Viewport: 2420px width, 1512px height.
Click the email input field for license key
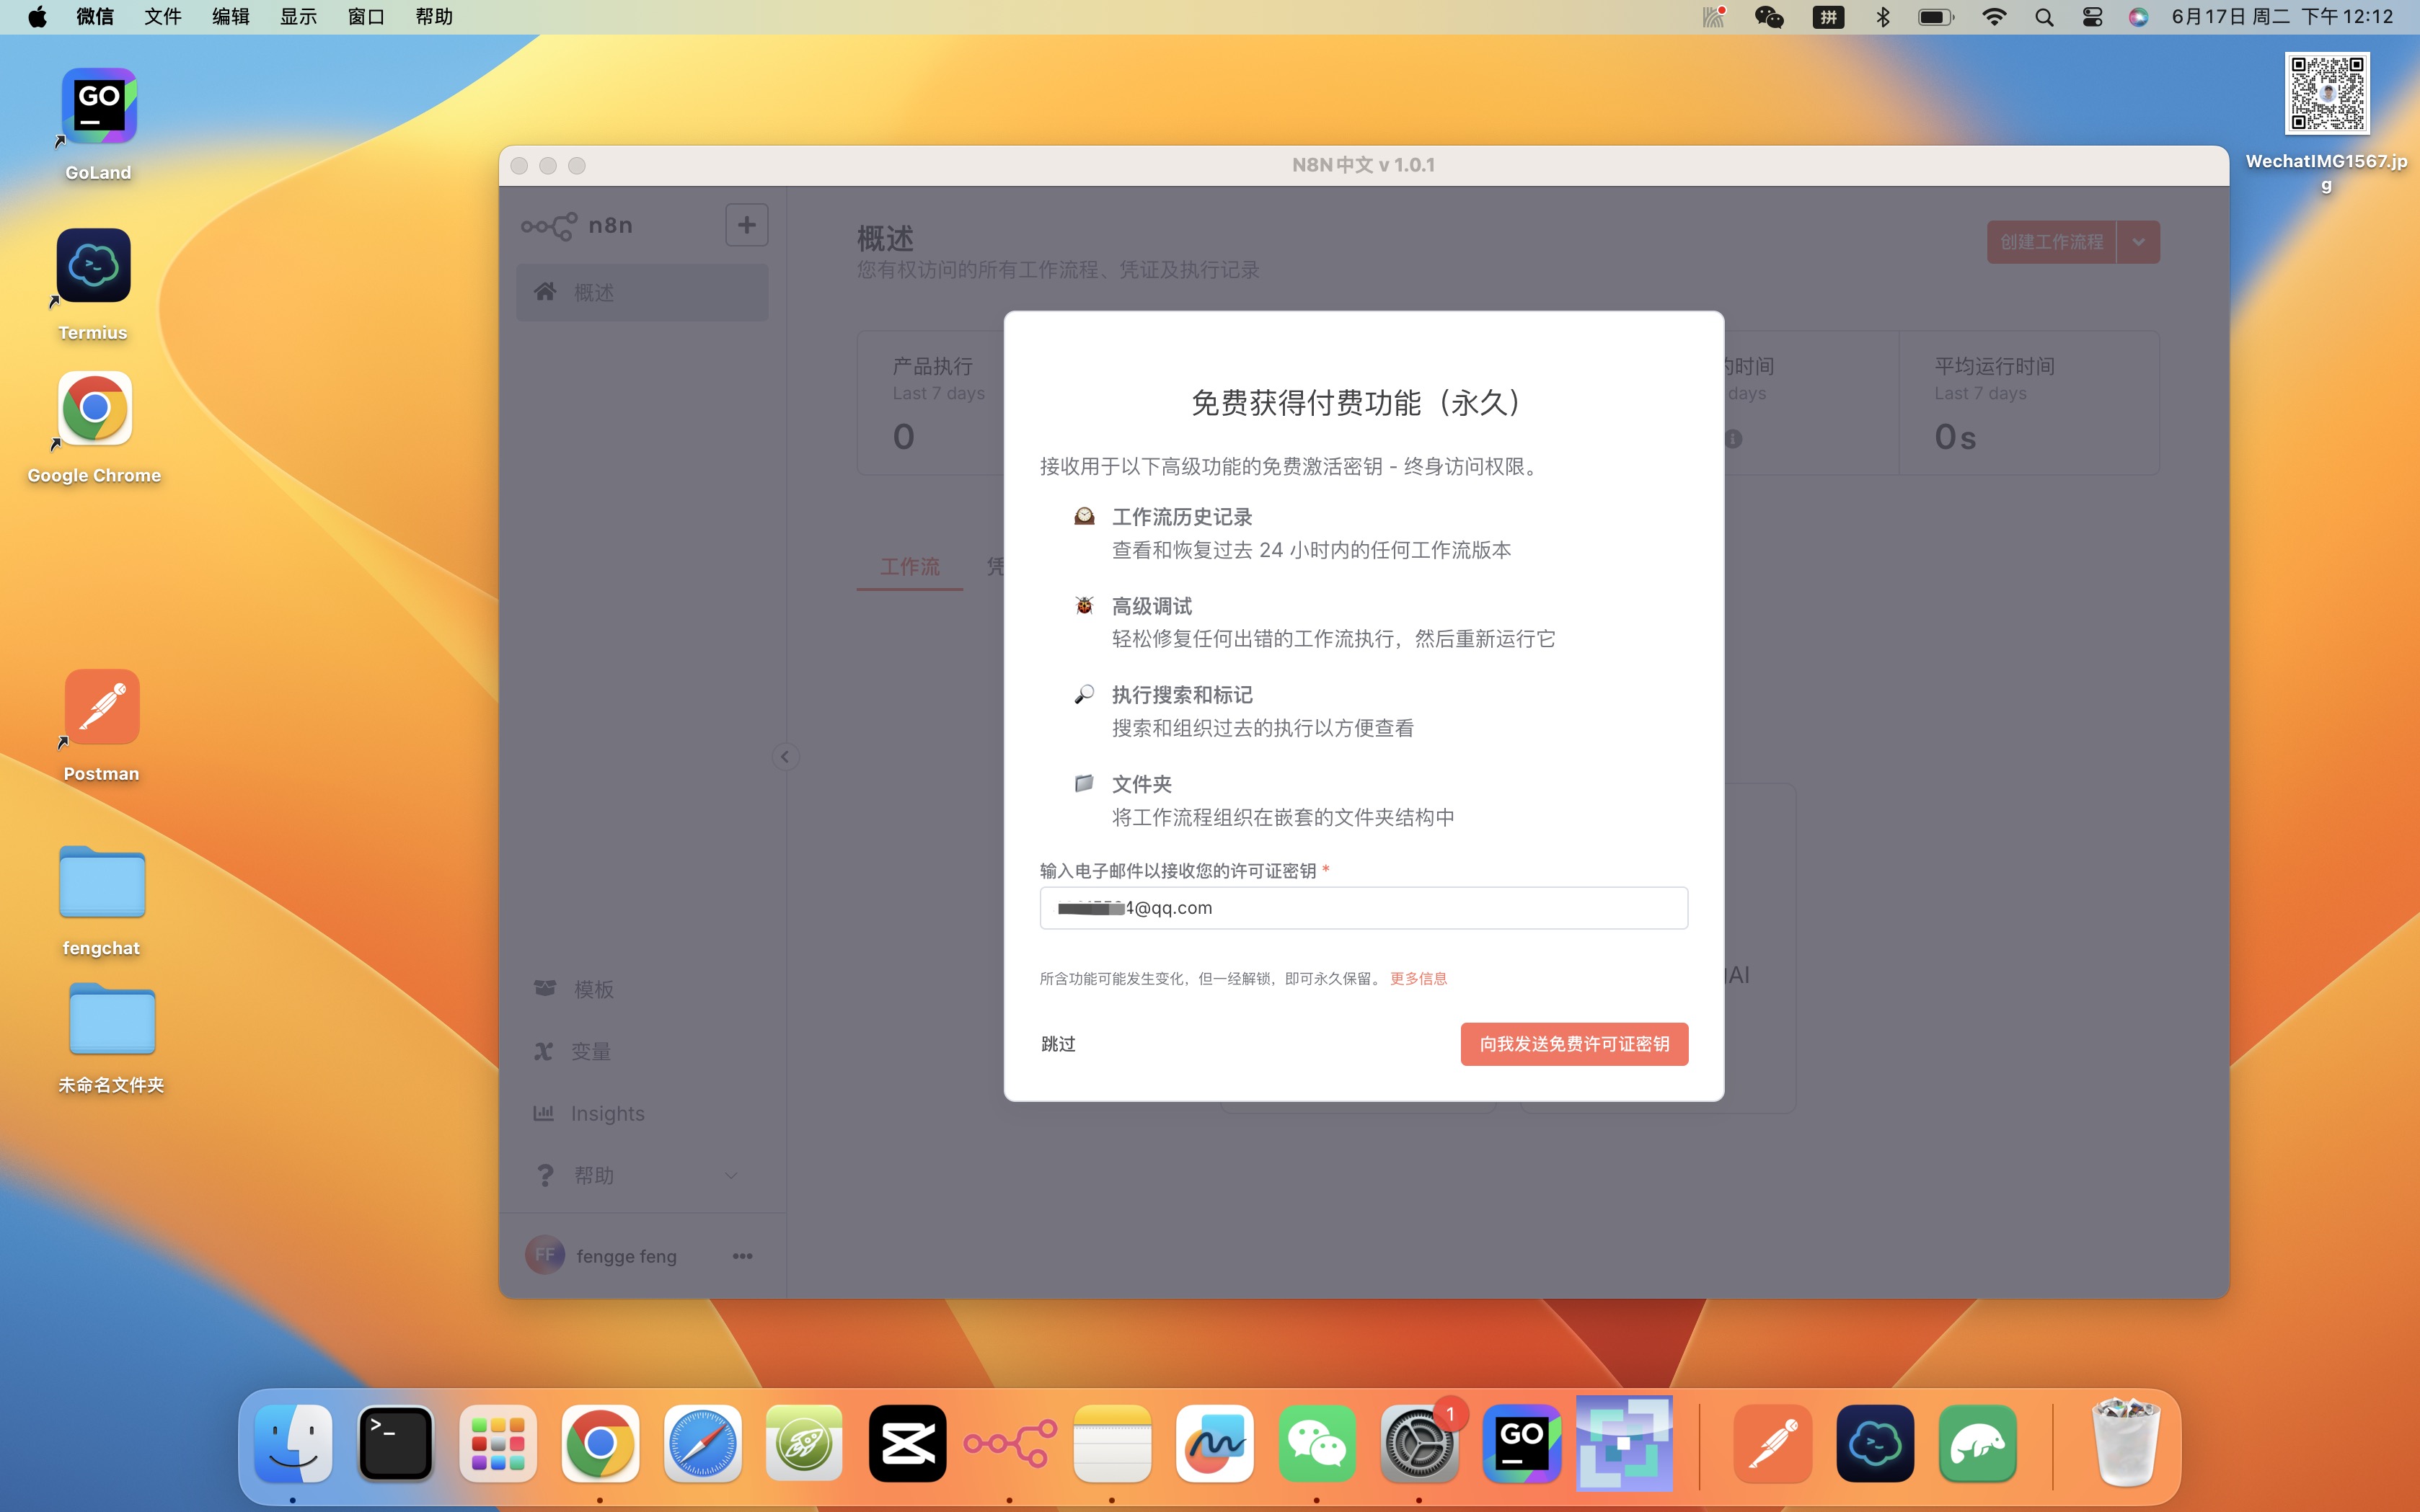coord(1364,908)
